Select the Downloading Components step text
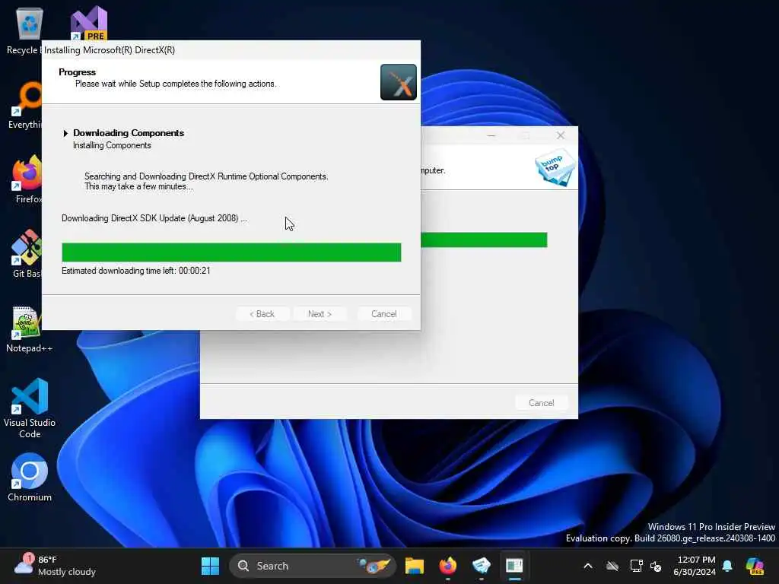 point(129,133)
